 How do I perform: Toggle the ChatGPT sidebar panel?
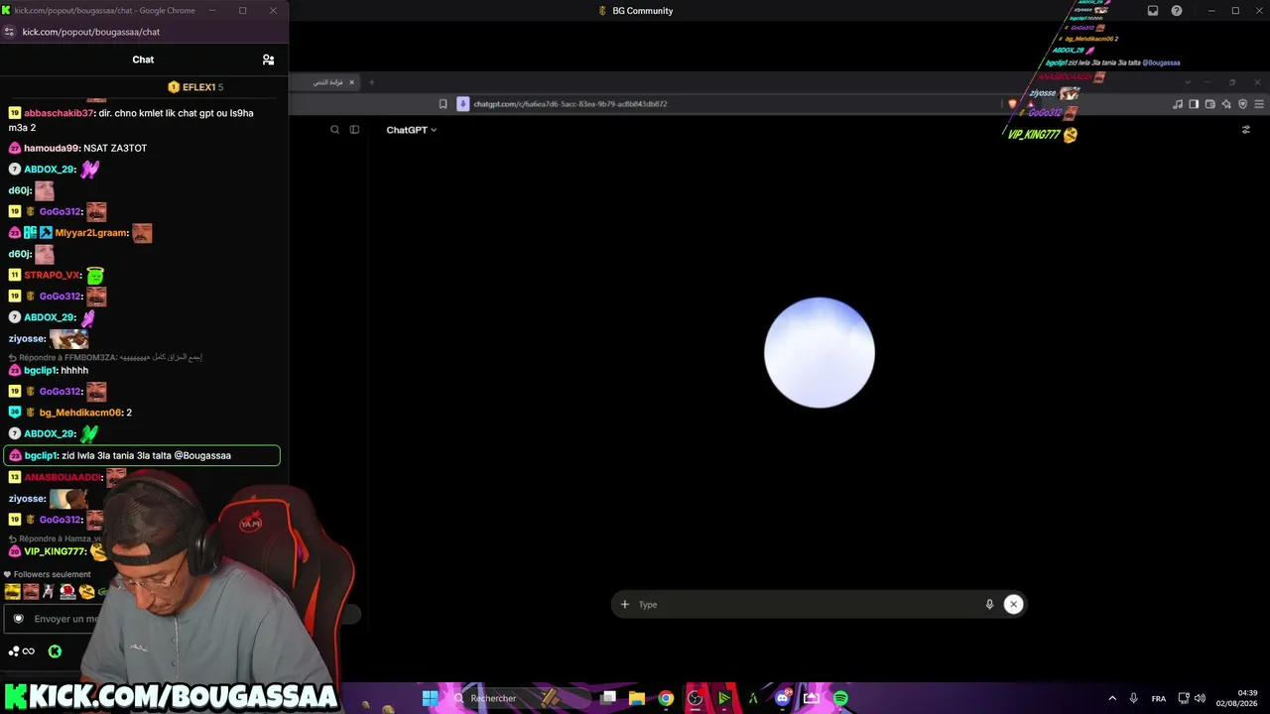354,130
